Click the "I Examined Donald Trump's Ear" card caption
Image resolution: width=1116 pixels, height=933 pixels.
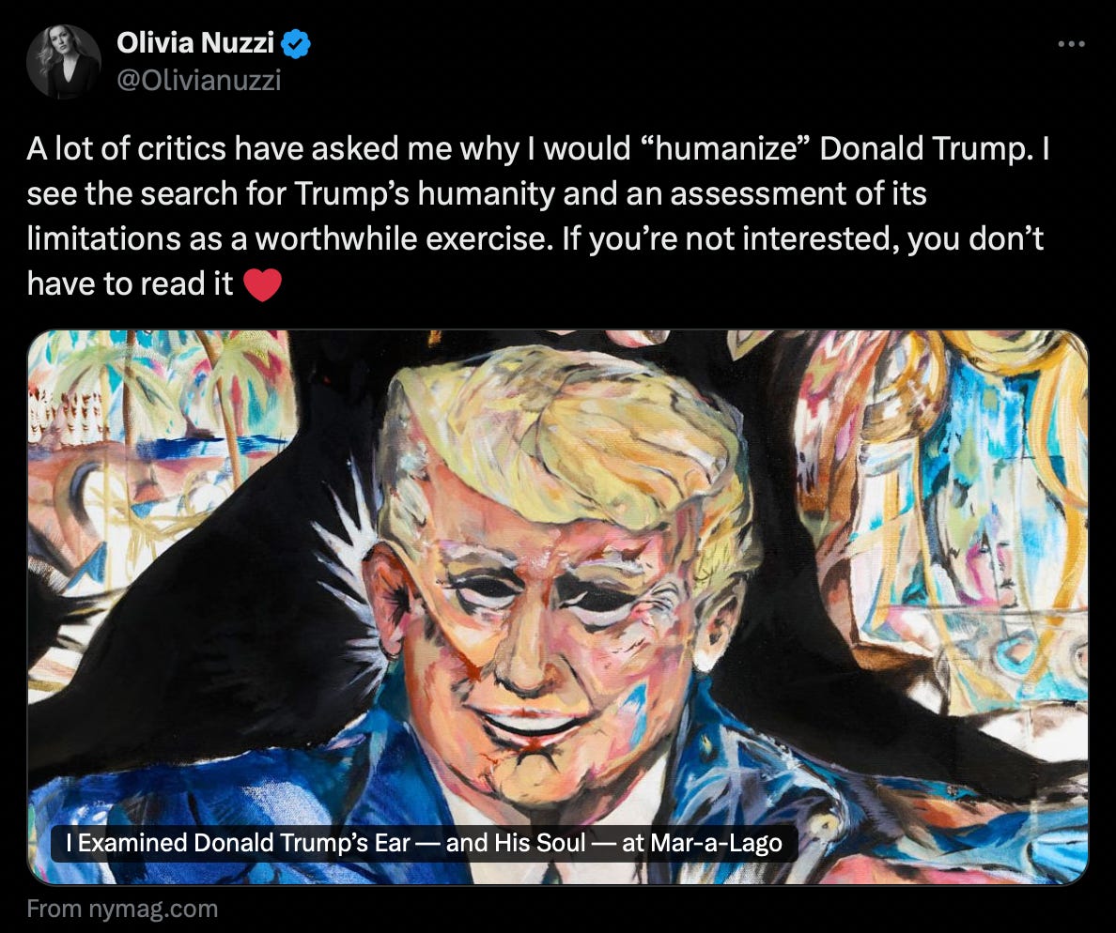click(x=425, y=843)
